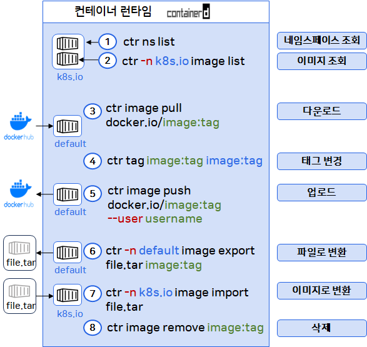The image size is (367, 347).
Task: Click numbered circle 4 for ctr tag
Action: (93, 161)
